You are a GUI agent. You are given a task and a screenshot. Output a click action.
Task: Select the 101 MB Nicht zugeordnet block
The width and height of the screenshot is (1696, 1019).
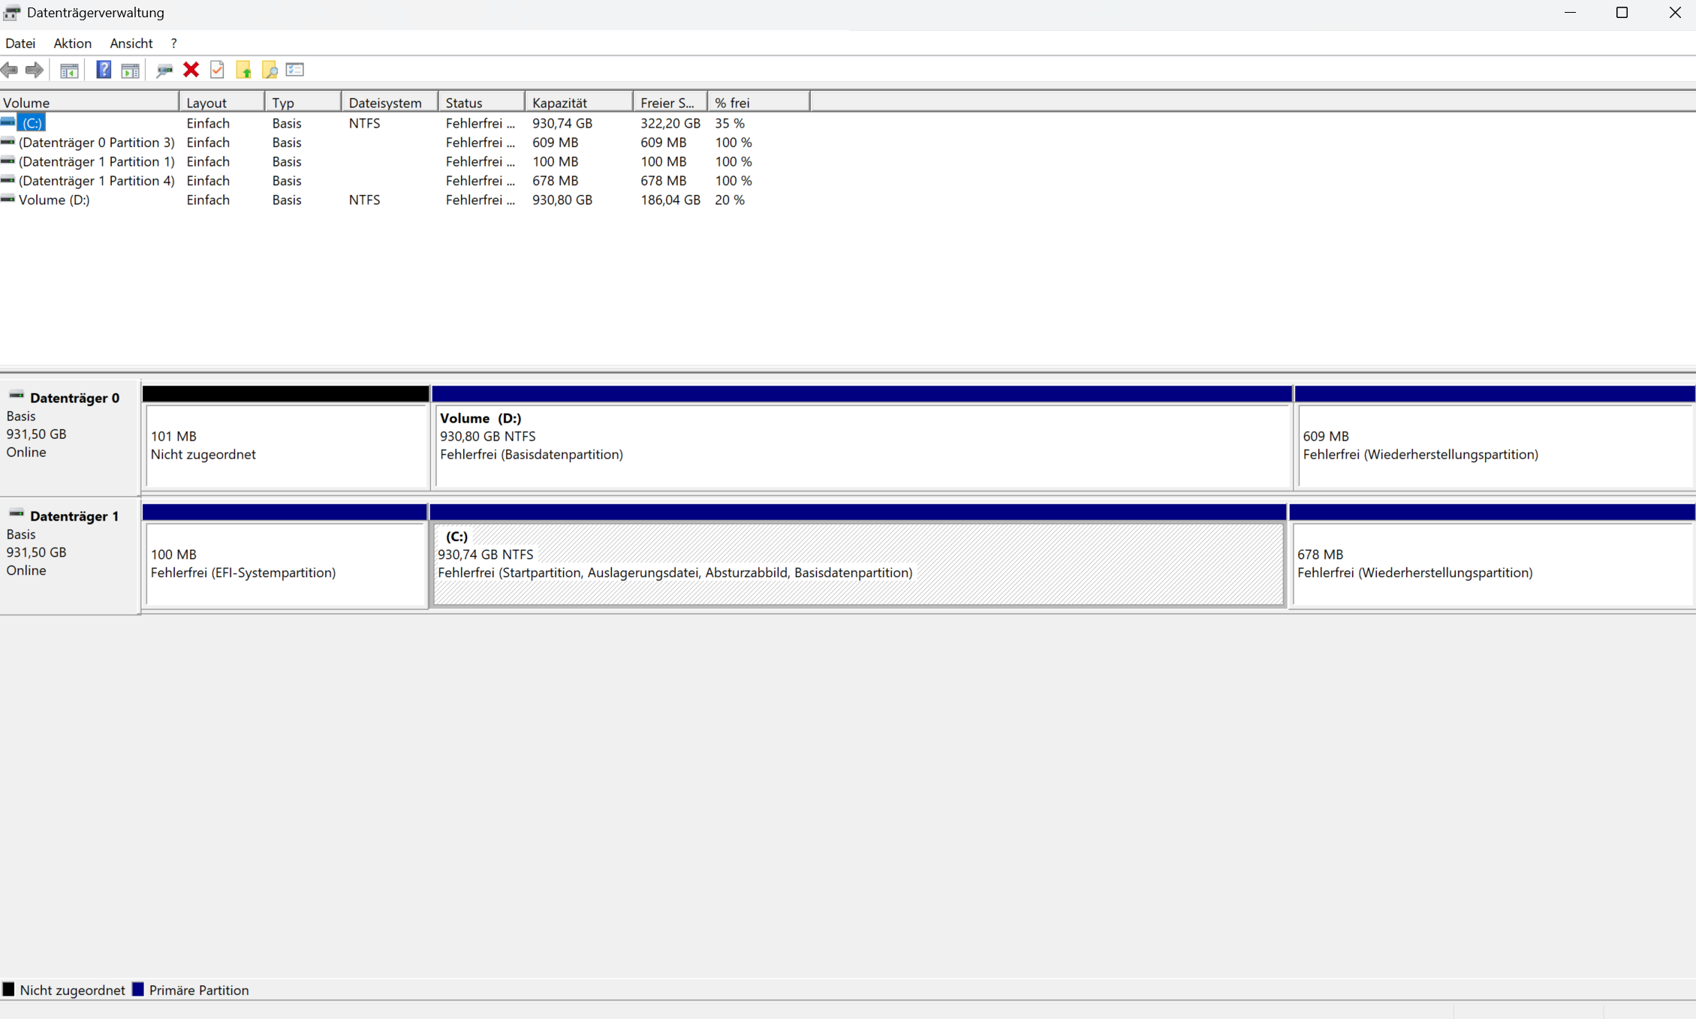point(285,445)
